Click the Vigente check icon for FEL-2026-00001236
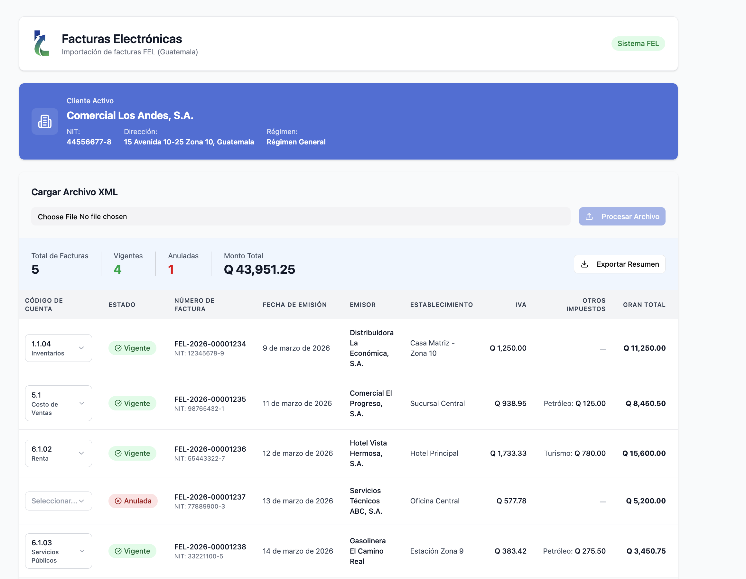 tap(118, 453)
